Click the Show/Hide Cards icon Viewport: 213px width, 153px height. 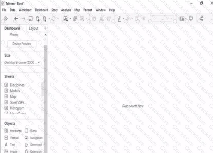pos(182,19)
